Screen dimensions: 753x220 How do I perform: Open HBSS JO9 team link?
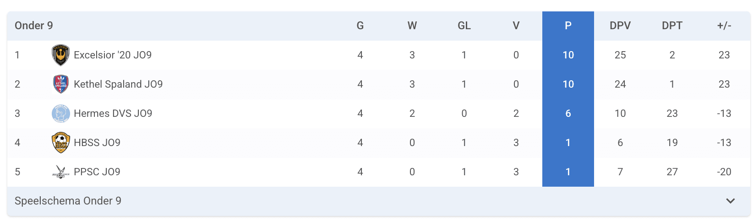point(97,143)
